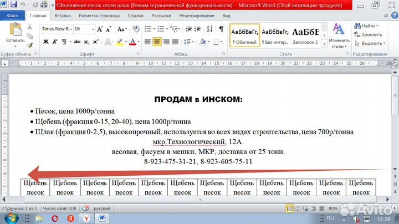
Task: Apply the Заголовок 1 style
Action: (305, 35)
